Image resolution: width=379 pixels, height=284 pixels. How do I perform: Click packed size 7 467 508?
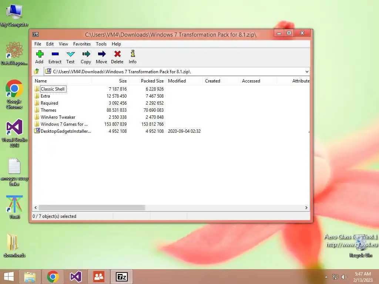pos(155,96)
